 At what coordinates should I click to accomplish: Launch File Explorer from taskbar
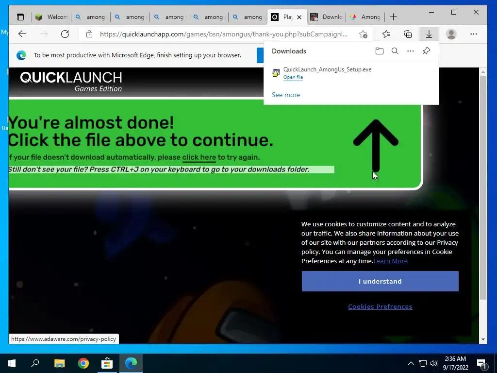[x=59, y=363]
